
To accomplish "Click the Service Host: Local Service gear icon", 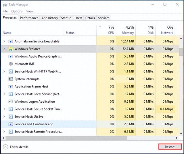I will click(x=11, y=94).
